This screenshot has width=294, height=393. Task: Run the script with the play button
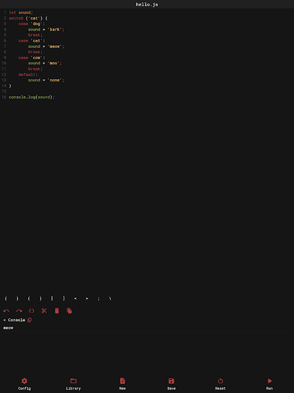tap(269, 384)
